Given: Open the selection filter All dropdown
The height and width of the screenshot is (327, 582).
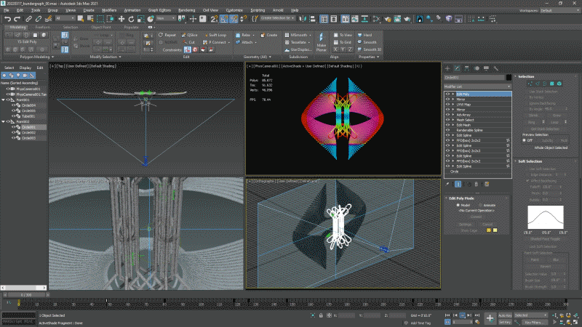Looking at the screenshot, I should [x=65, y=18].
